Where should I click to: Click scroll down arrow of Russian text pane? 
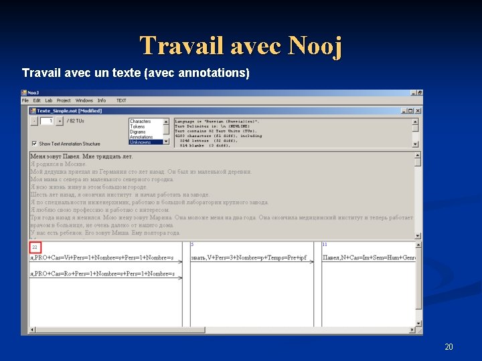pyautogui.click(x=418, y=236)
